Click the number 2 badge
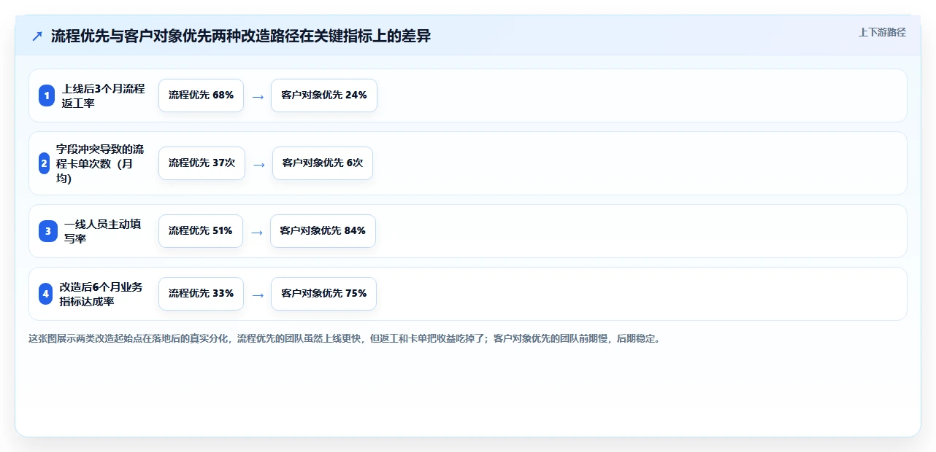936x452 pixels. 44,163
